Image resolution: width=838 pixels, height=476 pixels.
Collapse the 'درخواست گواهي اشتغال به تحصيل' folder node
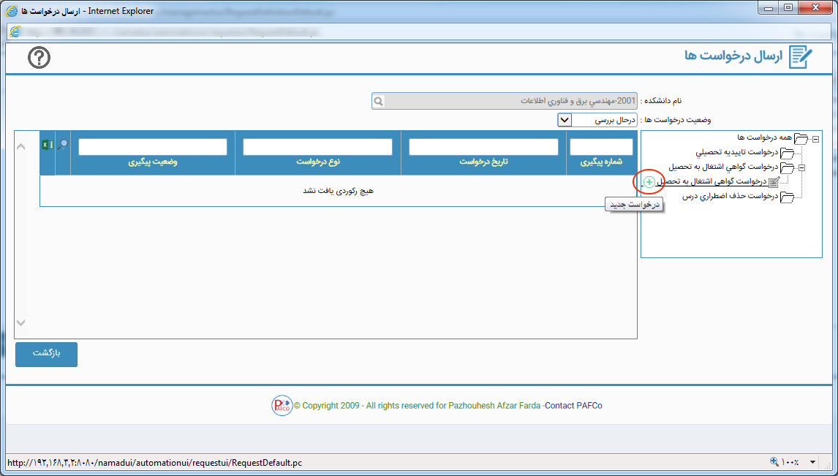[x=801, y=167]
